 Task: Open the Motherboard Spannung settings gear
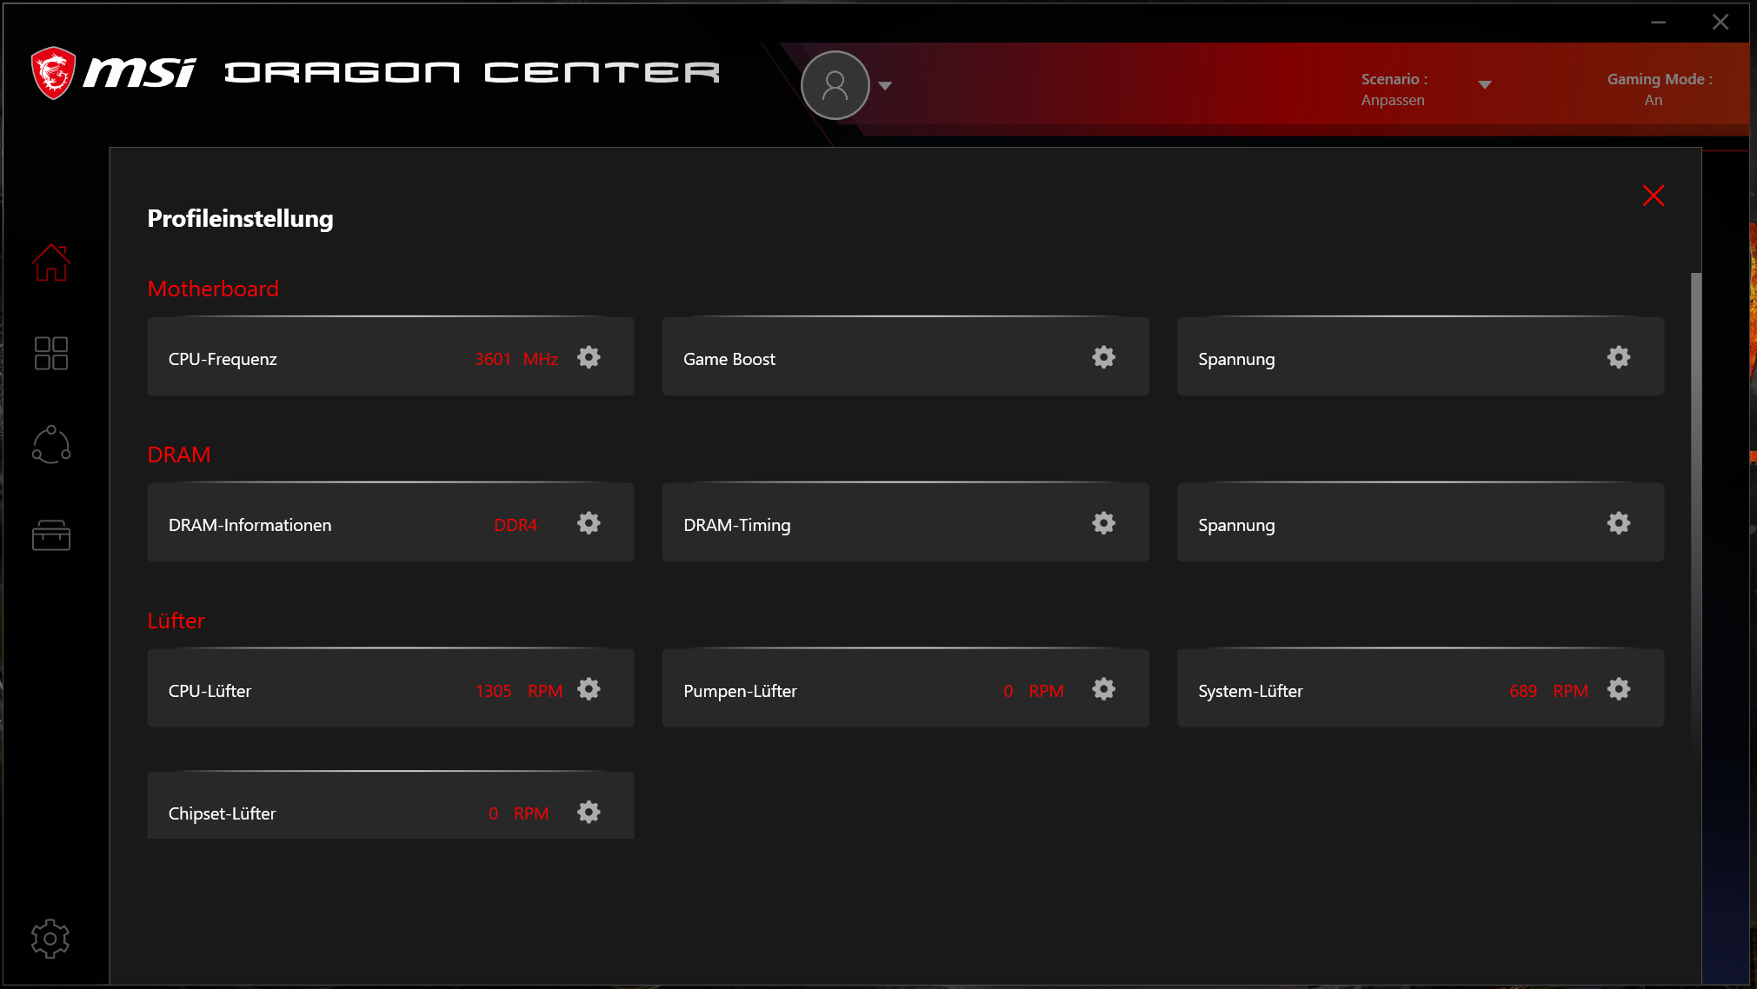coord(1618,357)
